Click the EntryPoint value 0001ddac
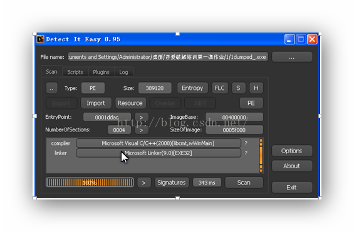Image resolution: width=354 pixels, height=232 pixels. (107, 118)
